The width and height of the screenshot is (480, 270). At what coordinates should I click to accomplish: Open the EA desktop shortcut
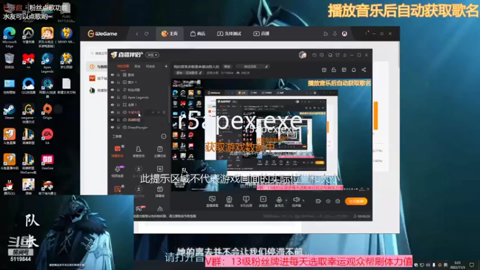tap(47, 137)
